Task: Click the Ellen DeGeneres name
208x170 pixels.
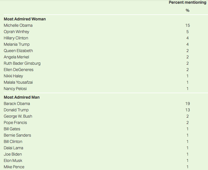Action: click(18, 70)
